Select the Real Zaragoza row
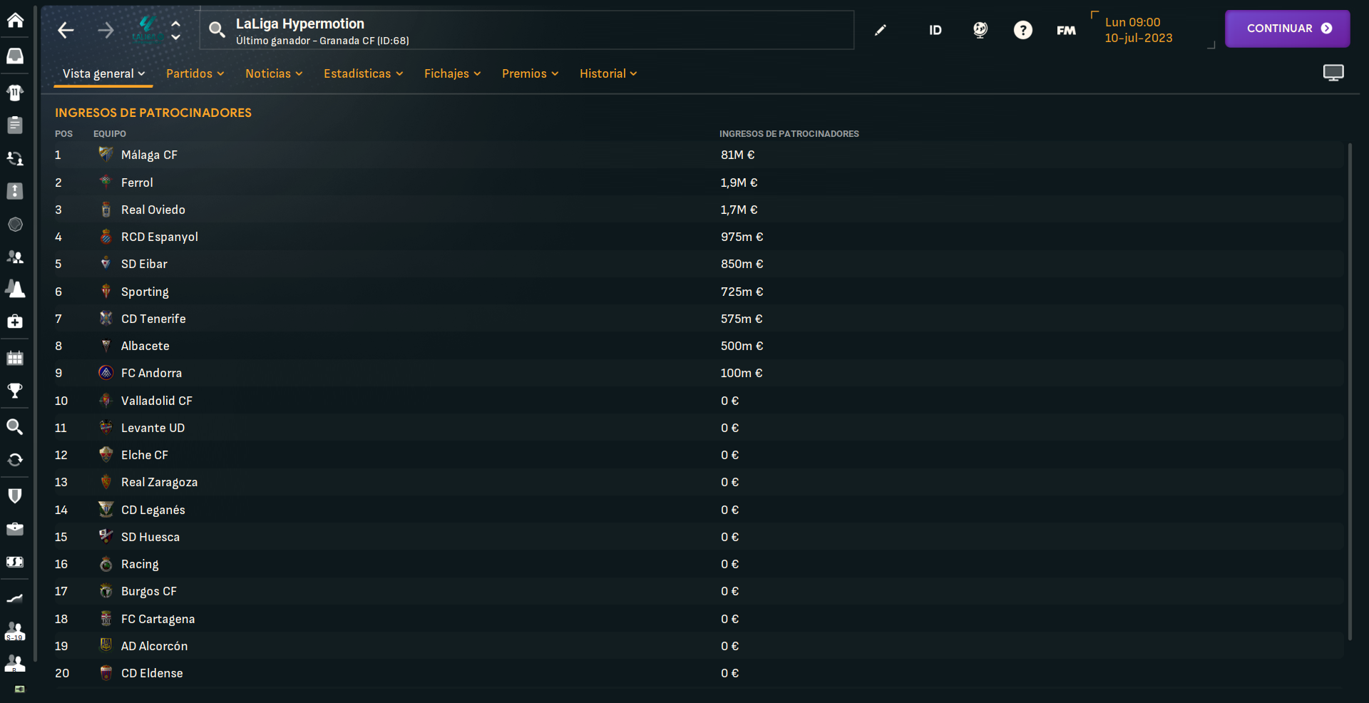 click(699, 482)
